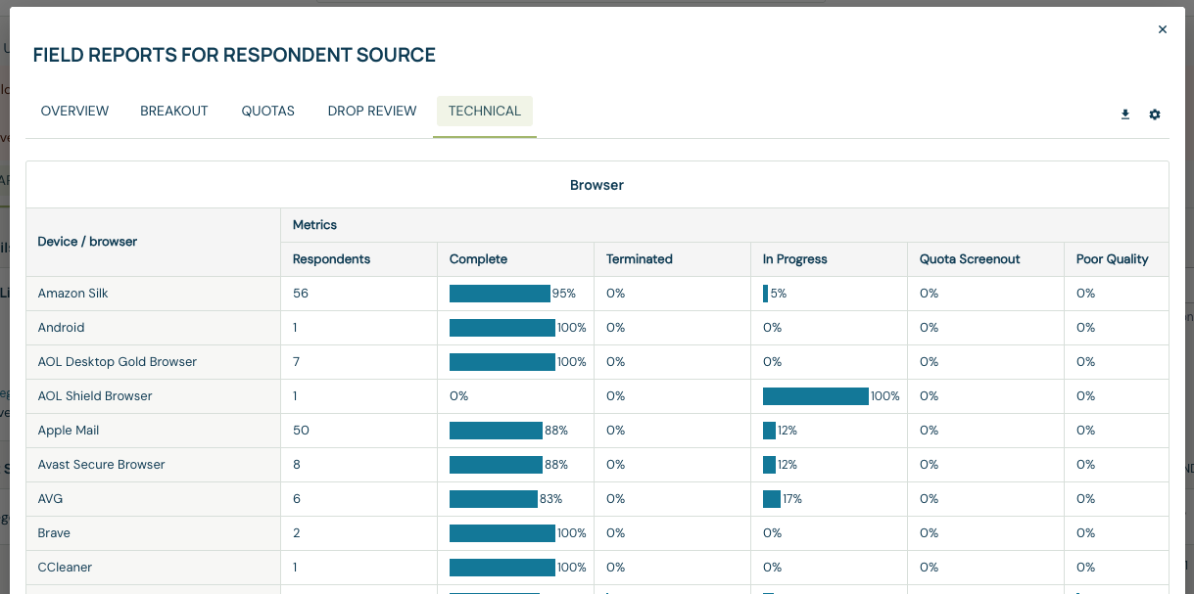Select the CCleaner row label
The height and width of the screenshot is (594, 1194).
click(65, 568)
